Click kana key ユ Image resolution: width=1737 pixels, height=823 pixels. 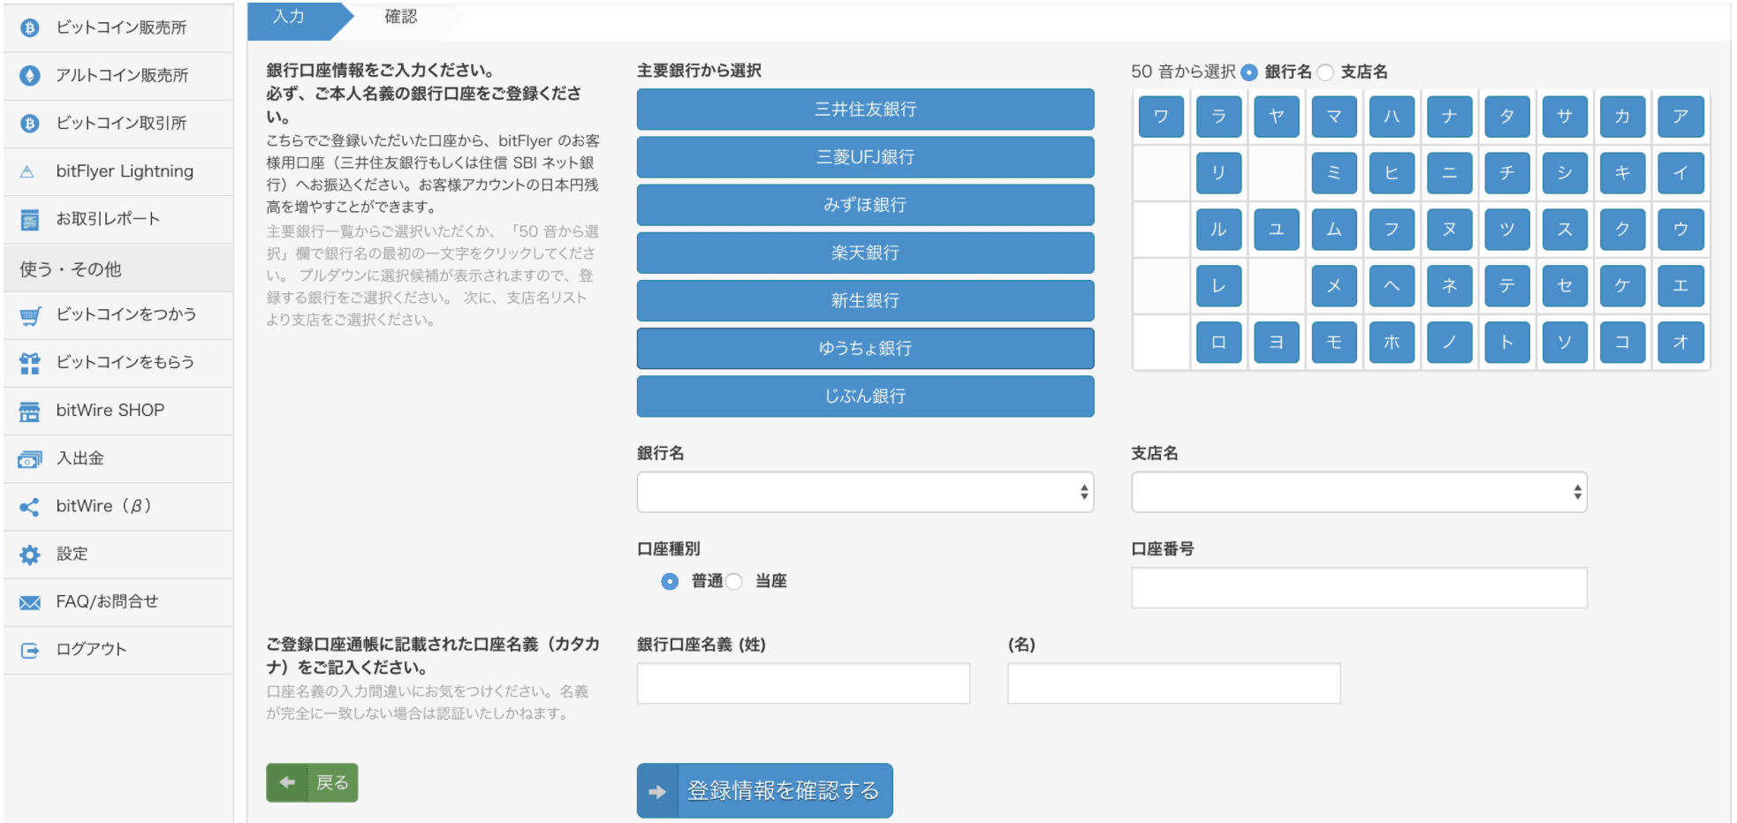pyautogui.click(x=1276, y=230)
